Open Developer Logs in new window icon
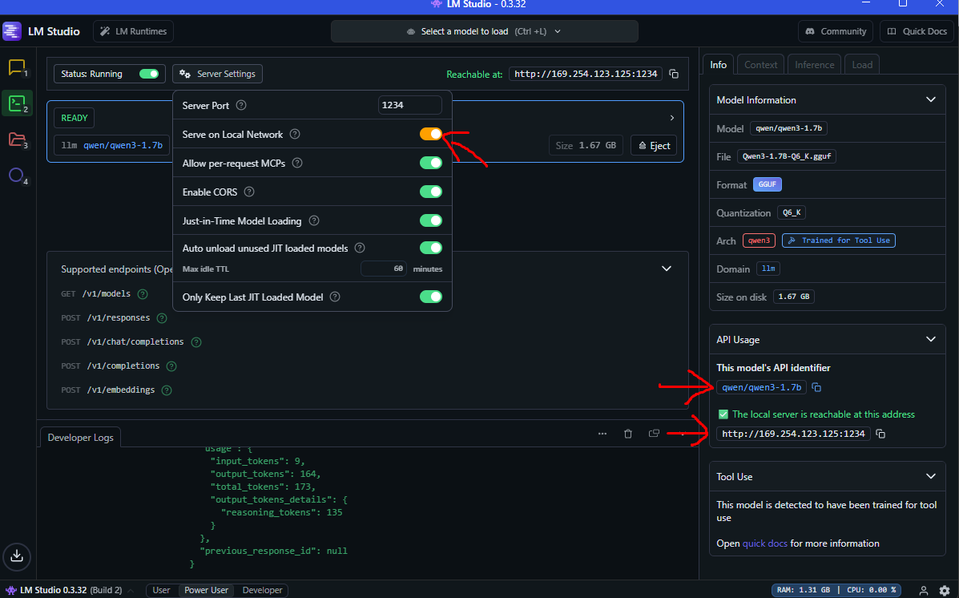The image size is (959, 598). point(653,433)
